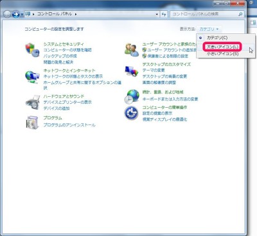Open the Hardware and Sound printer icon
Screen dimensions: 257x236
coord(33,103)
